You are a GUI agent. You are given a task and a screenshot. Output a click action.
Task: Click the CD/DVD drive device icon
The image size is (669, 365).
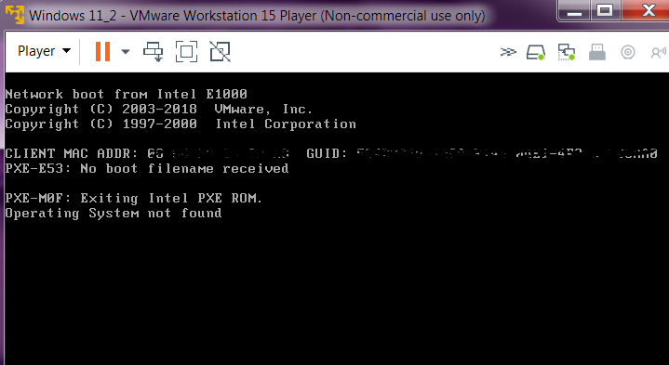(628, 52)
